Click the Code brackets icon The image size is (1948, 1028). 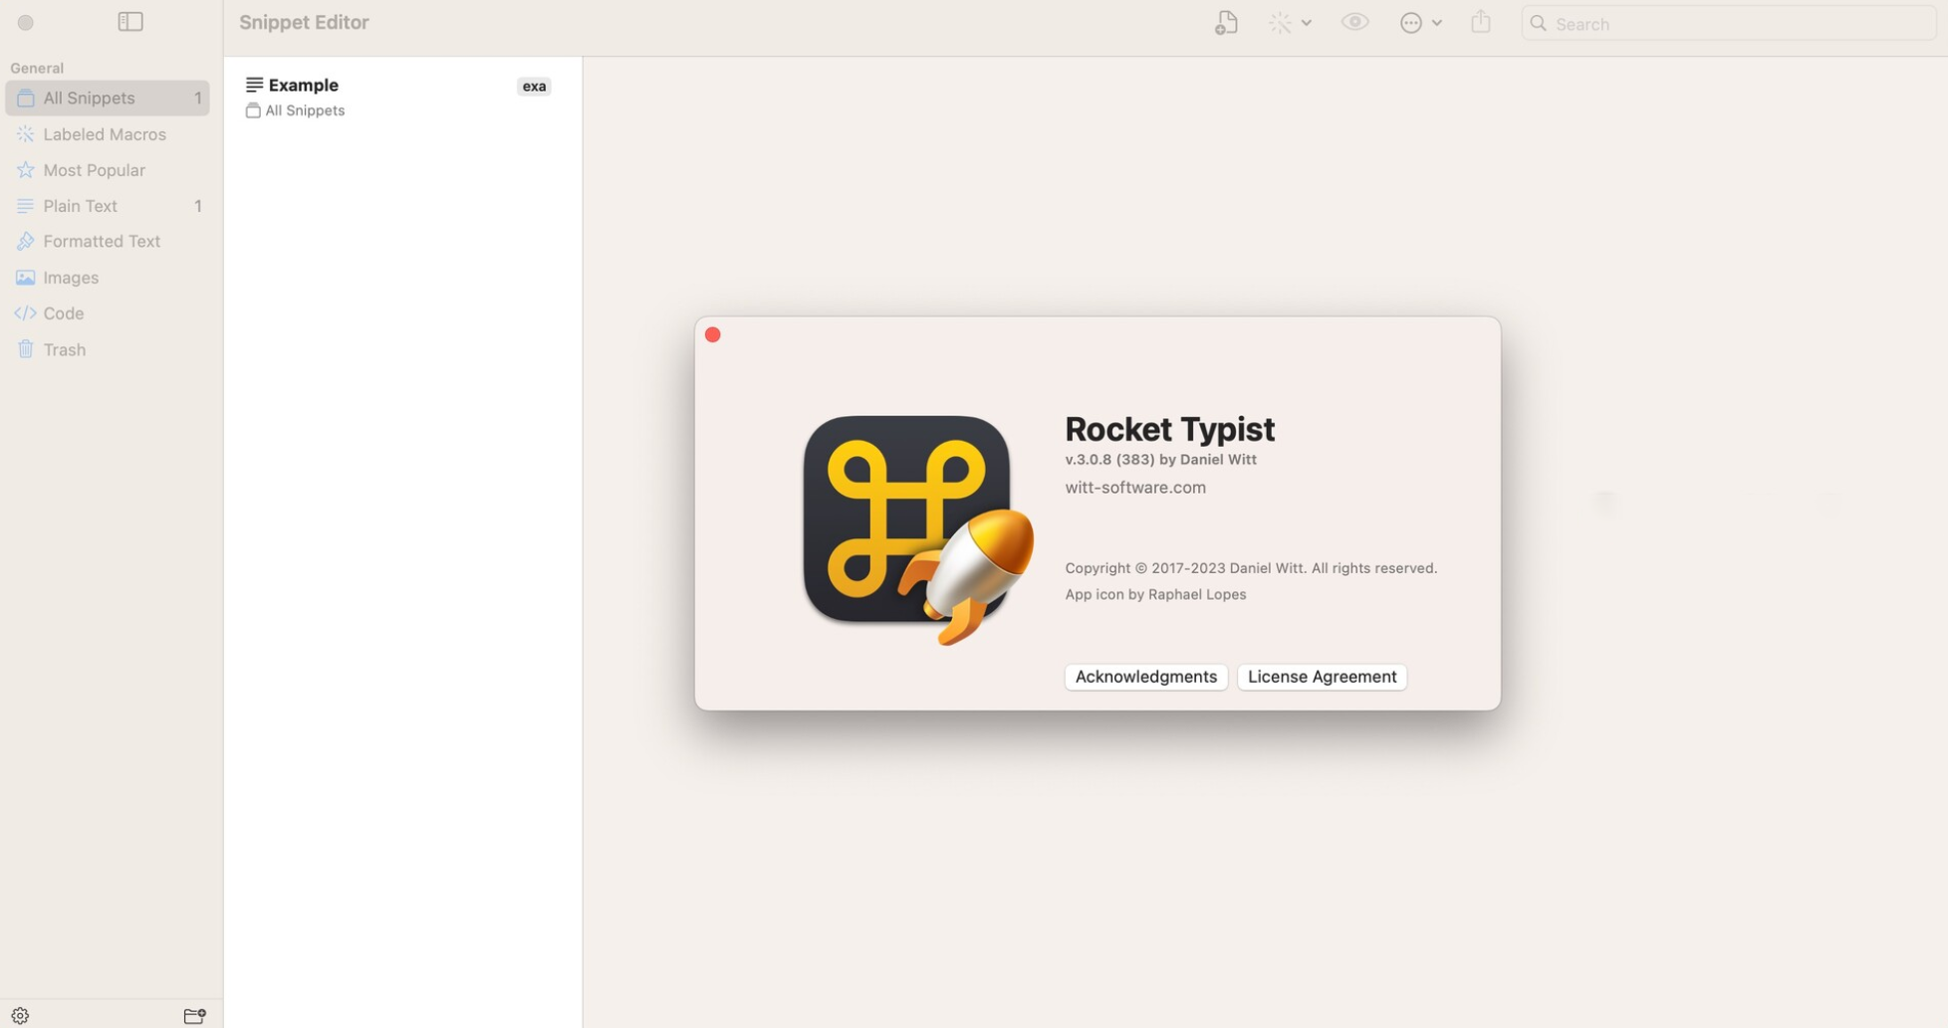click(x=26, y=313)
